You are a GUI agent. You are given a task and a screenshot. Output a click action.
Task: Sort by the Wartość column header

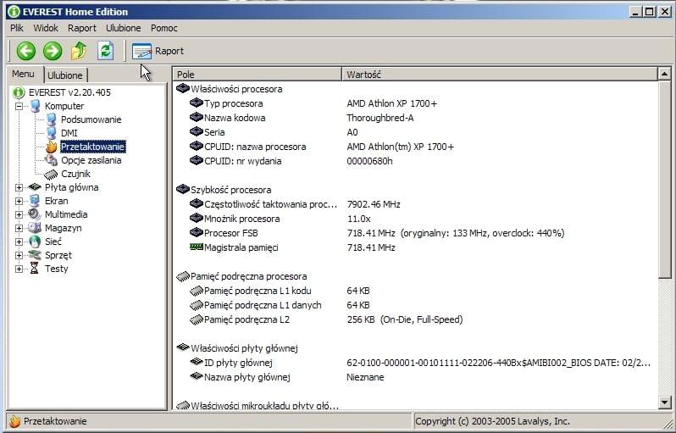[x=499, y=75]
